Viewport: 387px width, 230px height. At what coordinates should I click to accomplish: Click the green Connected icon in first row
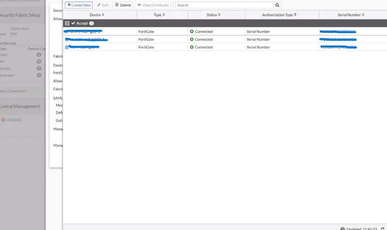pyautogui.click(x=192, y=32)
